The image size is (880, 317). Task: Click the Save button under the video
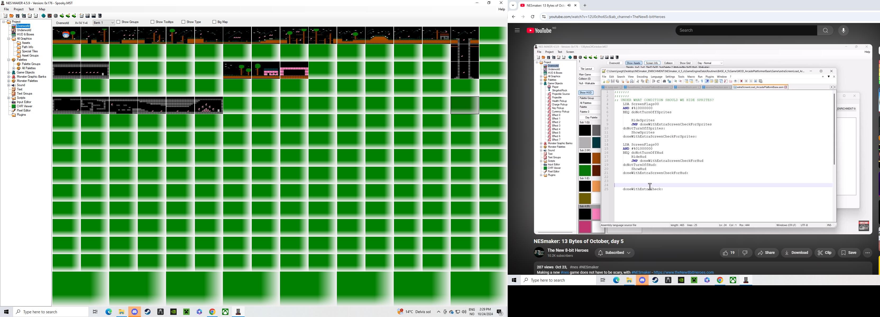pos(849,253)
